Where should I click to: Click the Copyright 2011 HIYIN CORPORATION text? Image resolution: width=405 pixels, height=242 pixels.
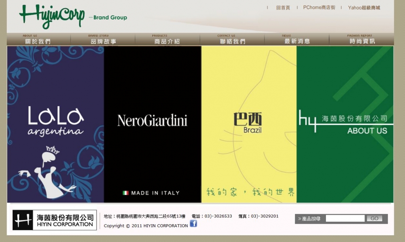[x=146, y=226]
